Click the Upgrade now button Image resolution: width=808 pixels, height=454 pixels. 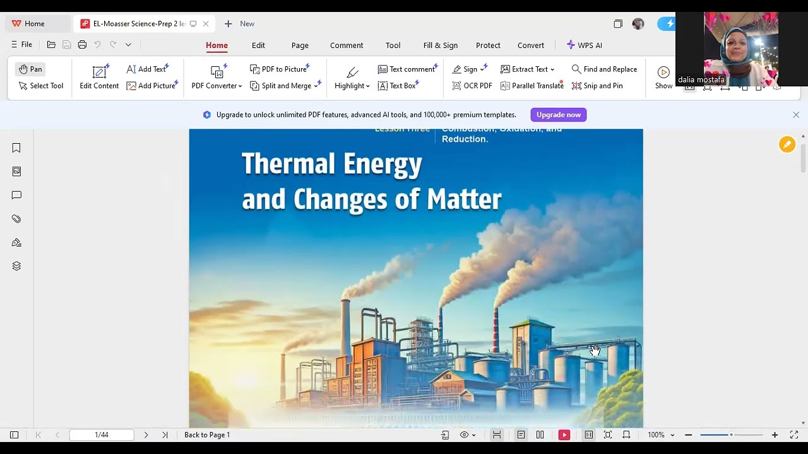click(x=559, y=115)
